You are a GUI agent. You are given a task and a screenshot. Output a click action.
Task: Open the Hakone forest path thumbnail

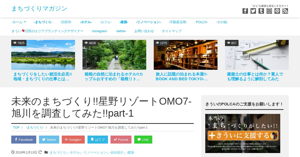coord(114,55)
